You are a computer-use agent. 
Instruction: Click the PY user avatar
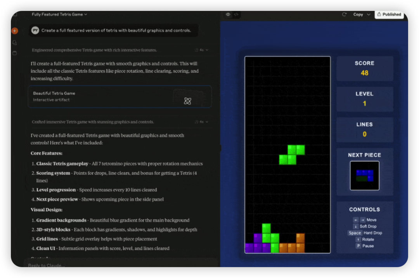(35, 30)
